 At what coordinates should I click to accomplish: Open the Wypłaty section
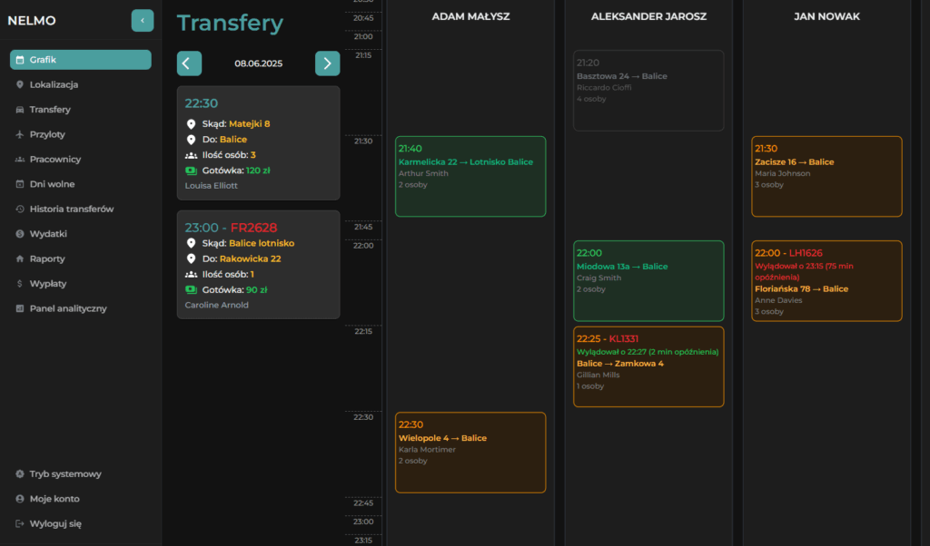point(48,284)
